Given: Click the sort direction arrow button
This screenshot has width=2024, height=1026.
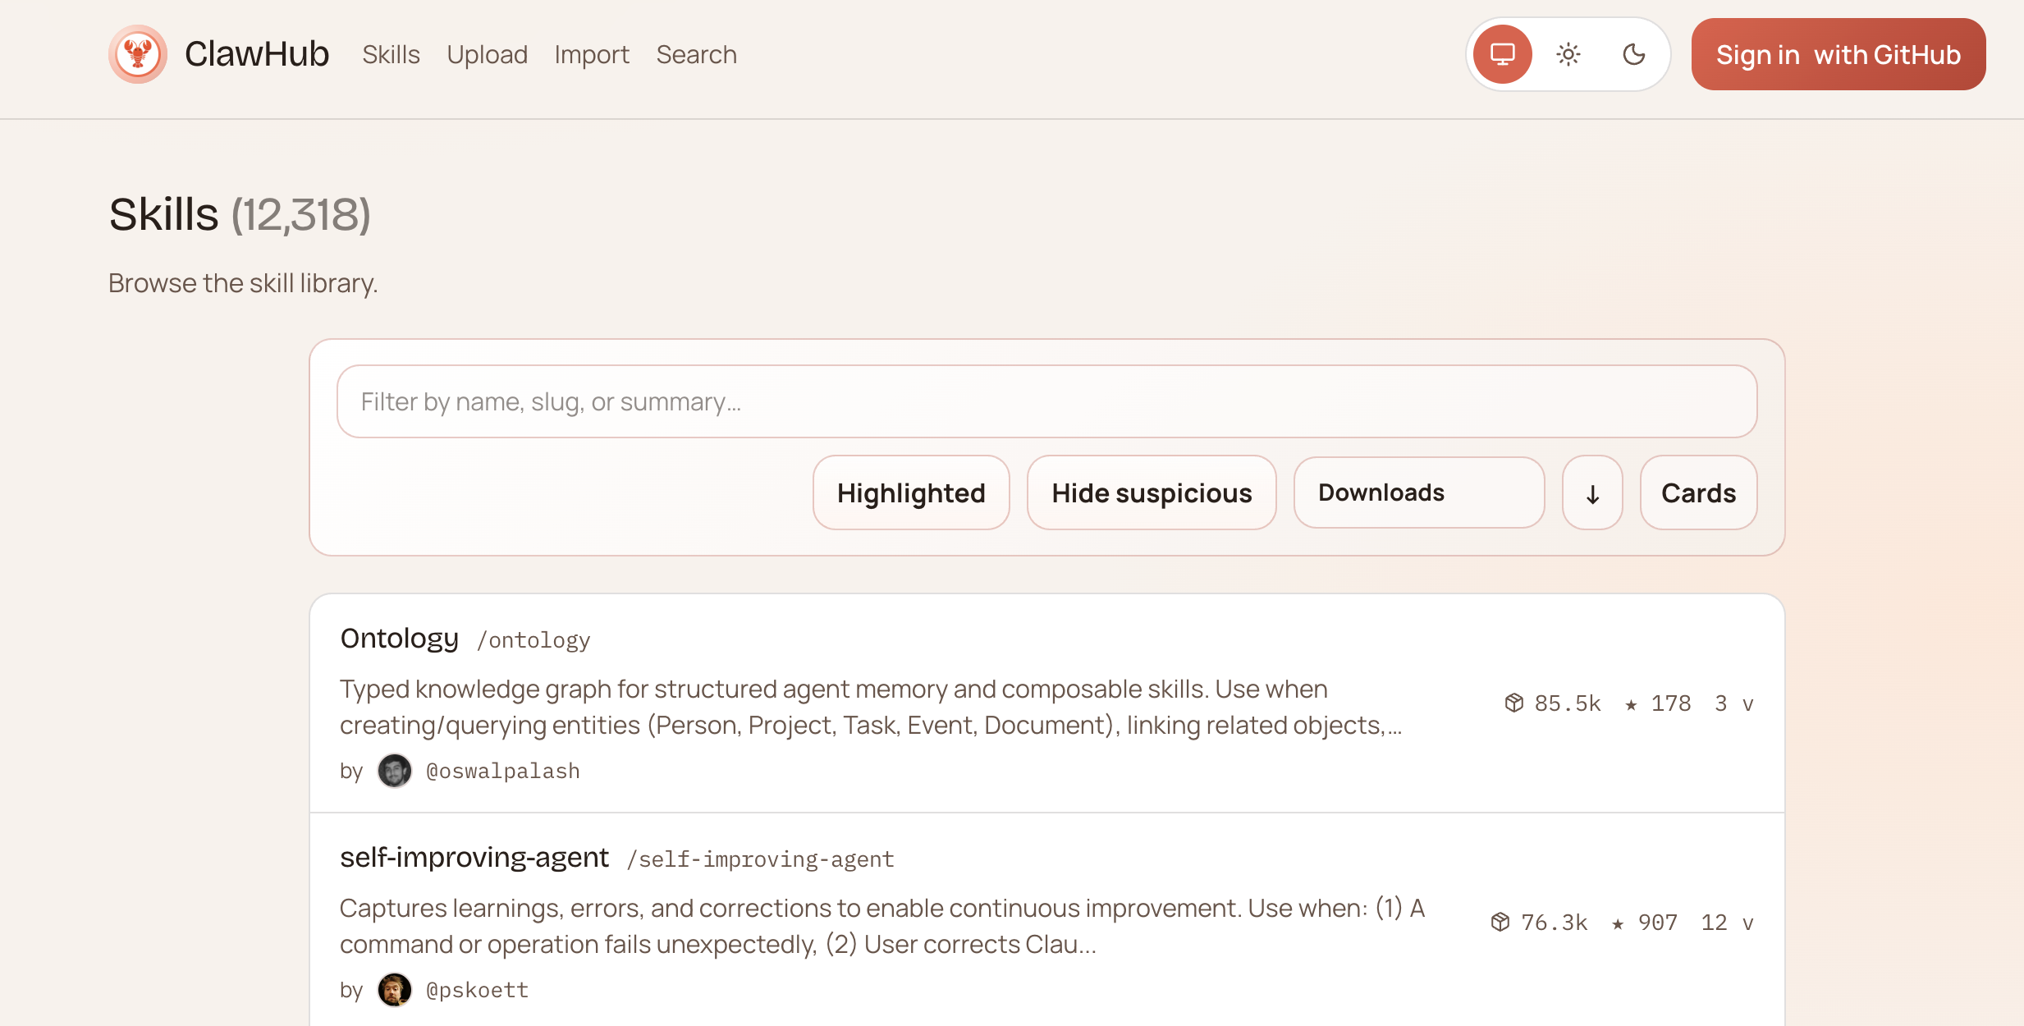Looking at the screenshot, I should pos(1592,493).
